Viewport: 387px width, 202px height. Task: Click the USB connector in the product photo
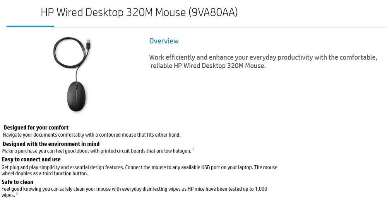[88, 45]
